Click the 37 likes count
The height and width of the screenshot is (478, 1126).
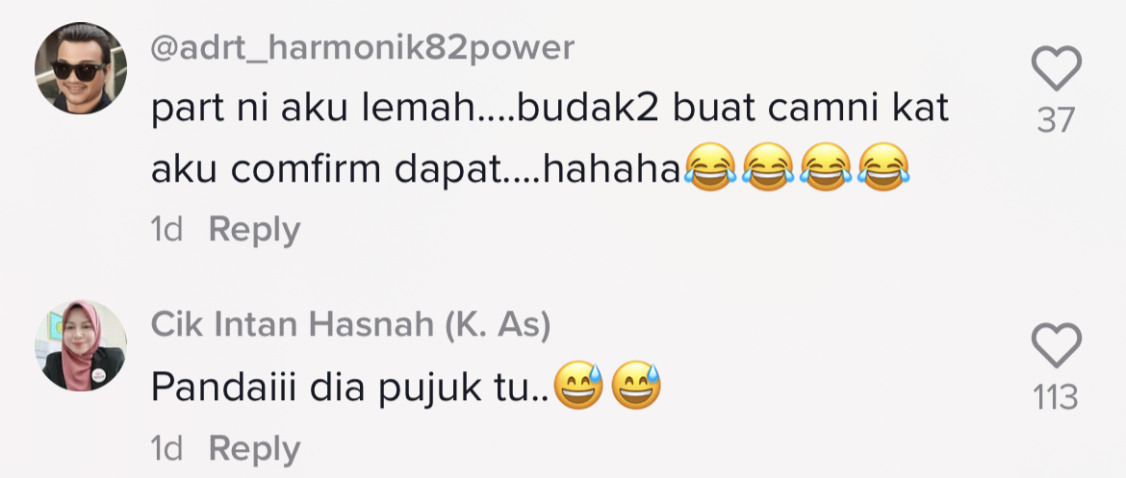tap(1056, 120)
